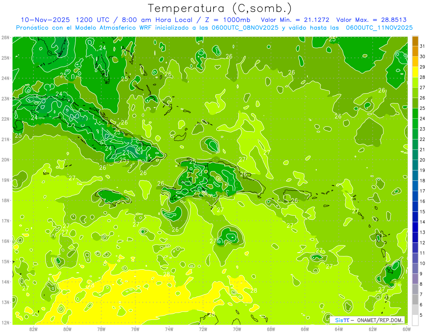Viewport: 432px width, 334px height.
Task: Click the dark orange swatch above 31
Action: 415,41
